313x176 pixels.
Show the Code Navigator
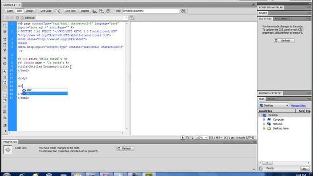[x=5, y=31]
